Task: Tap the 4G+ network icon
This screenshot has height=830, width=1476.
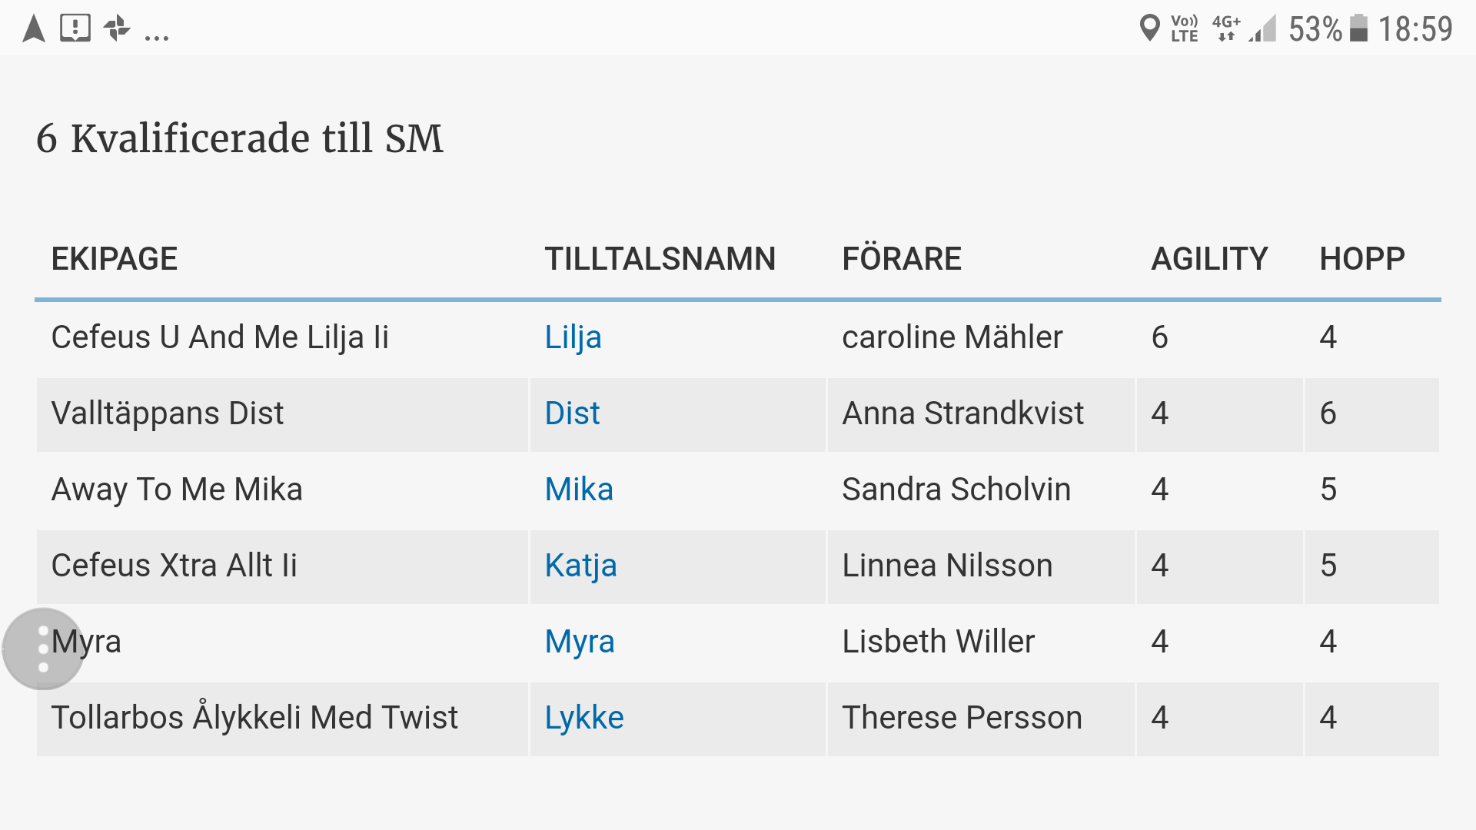Action: point(1226,28)
